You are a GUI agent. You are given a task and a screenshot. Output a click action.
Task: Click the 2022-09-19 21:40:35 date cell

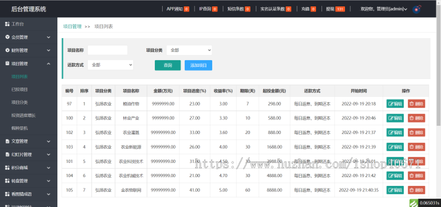[x=358, y=190]
